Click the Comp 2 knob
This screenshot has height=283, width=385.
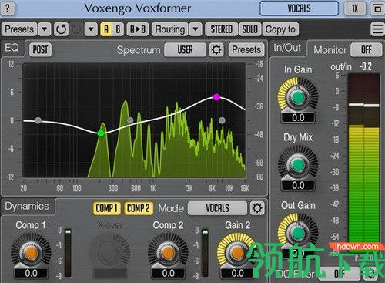[x=168, y=253]
